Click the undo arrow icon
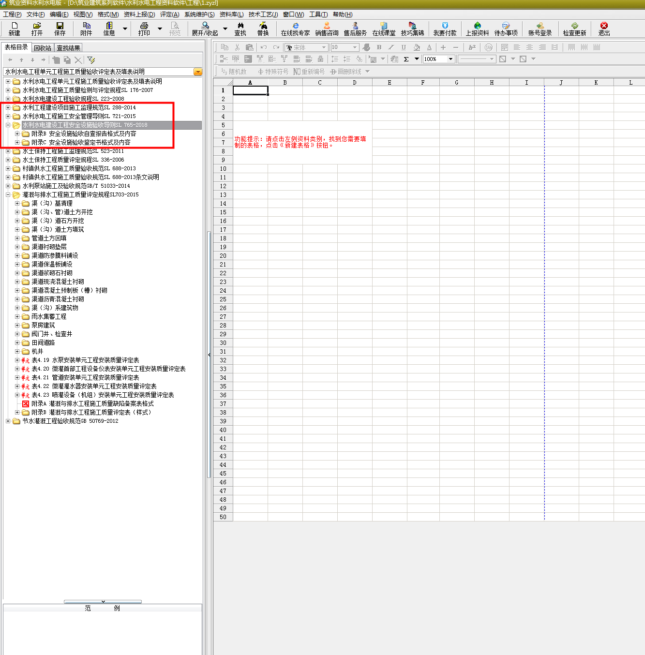 coord(263,47)
